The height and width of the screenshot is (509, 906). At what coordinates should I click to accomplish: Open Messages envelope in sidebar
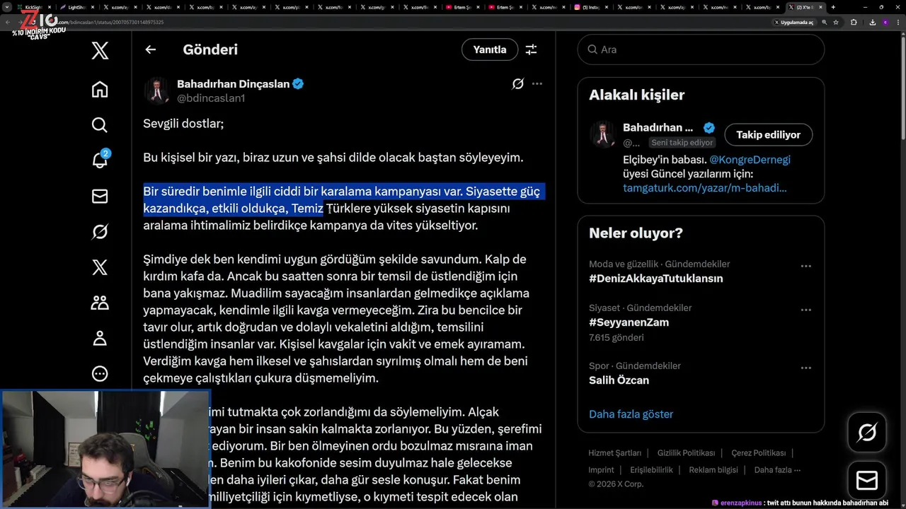point(100,197)
